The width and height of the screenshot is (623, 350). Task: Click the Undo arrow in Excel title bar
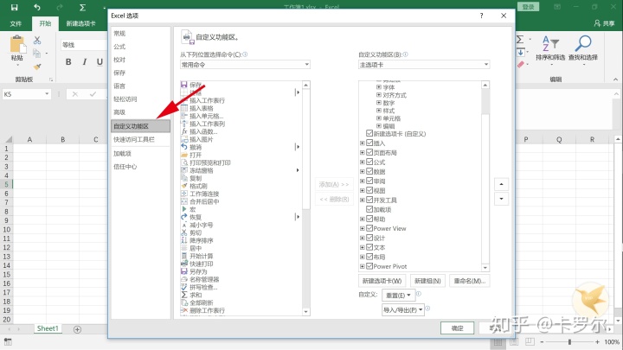tap(37, 7)
